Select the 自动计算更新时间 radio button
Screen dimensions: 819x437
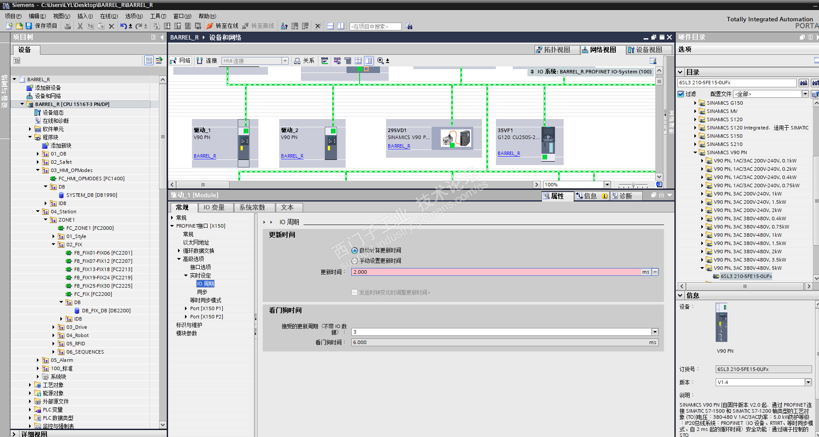pos(355,251)
